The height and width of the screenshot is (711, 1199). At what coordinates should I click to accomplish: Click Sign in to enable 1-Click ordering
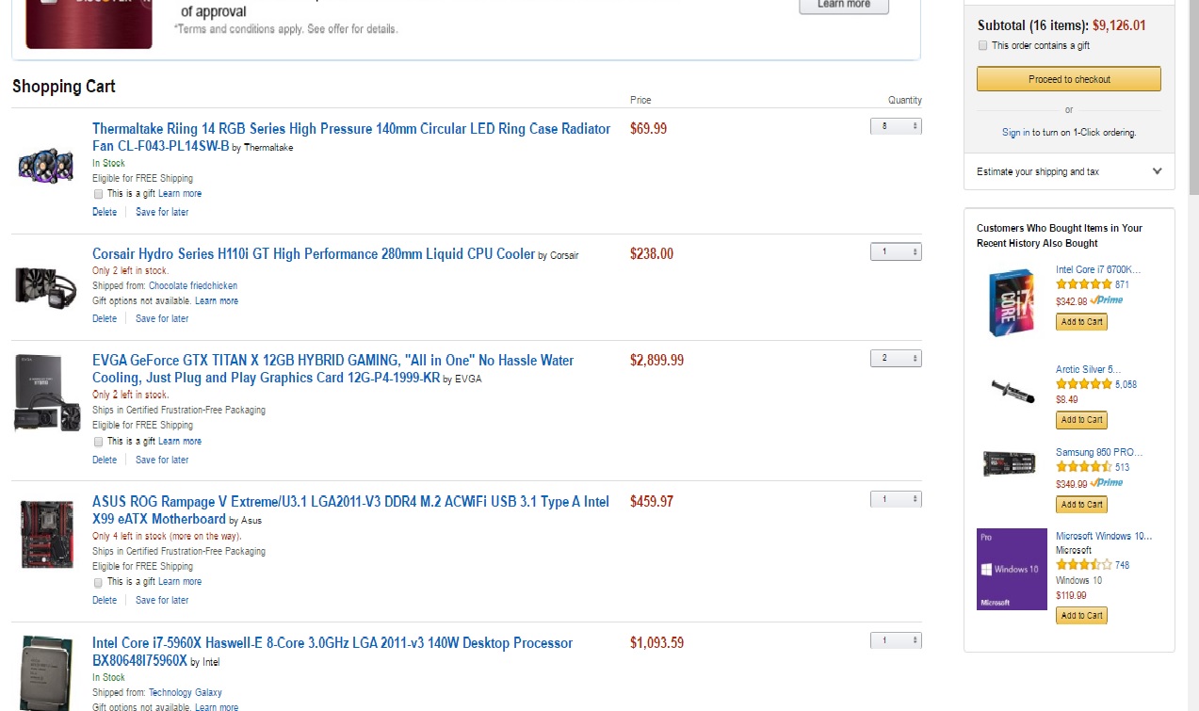1015,133
